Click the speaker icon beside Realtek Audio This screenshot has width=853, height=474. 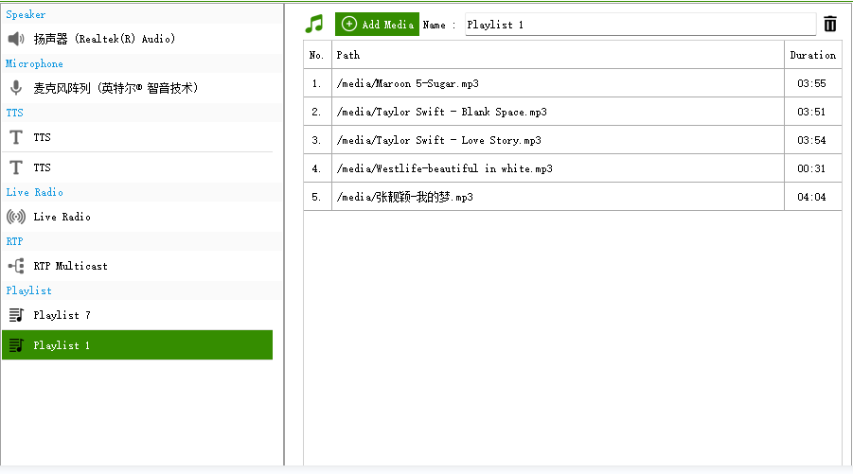tap(16, 39)
